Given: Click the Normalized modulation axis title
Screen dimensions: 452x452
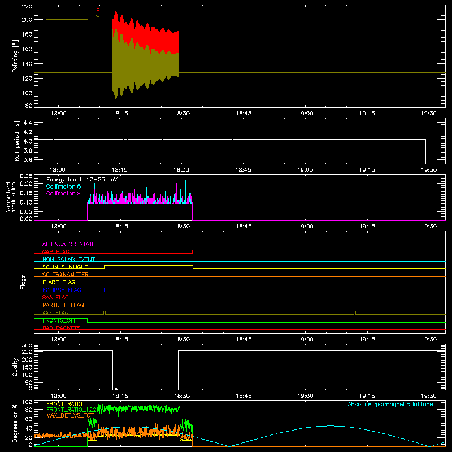Looking at the screenshot, I should [x=11, y=197].
